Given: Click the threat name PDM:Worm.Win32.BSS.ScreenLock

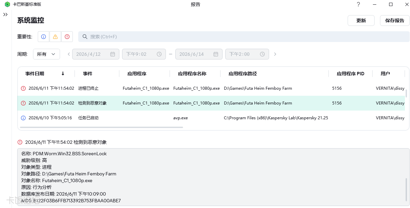Looking at the screenshot, I should (70, 154).
